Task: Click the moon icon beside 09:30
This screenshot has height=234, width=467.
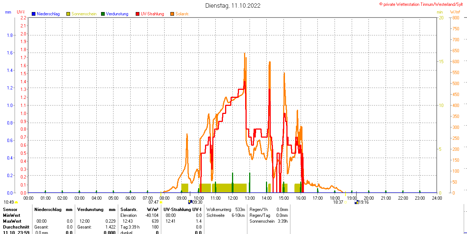Action: pyautogui.click(x=190, y=202)
